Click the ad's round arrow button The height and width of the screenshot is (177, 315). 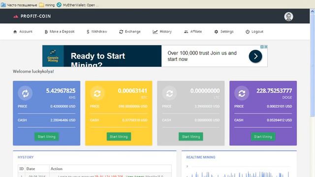pos(255,56)
